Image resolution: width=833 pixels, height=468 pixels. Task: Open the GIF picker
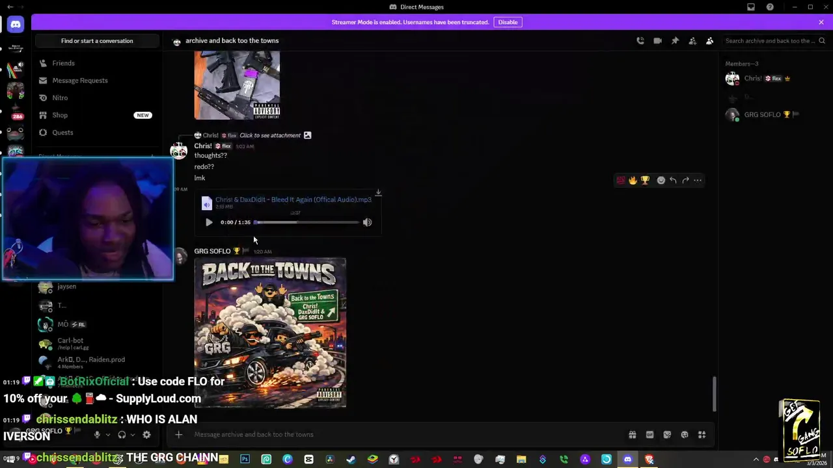tap(649, 435)
